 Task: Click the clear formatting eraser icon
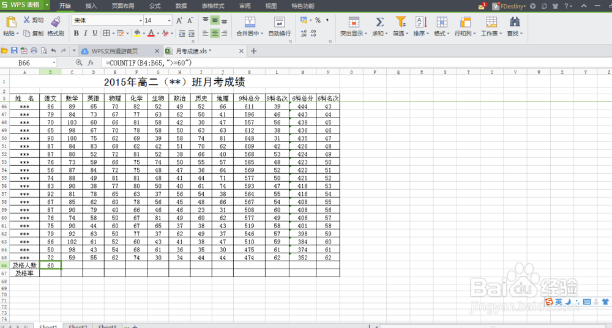pos(165,34)
